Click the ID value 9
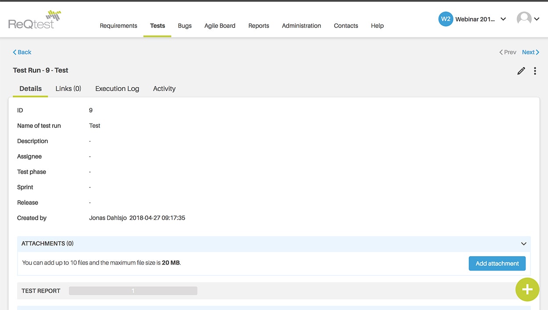The width and height of the screenshot is (548, 310). (x=91, y=110)
